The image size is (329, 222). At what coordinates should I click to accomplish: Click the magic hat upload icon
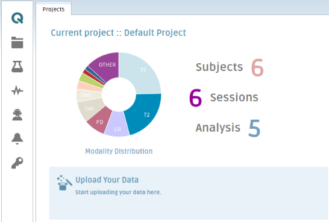coord(64,183)
